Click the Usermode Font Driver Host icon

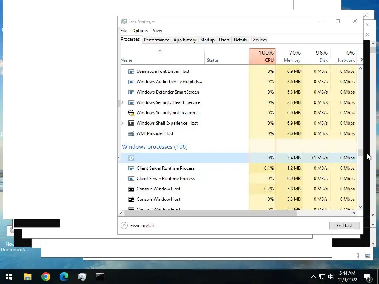131,71
